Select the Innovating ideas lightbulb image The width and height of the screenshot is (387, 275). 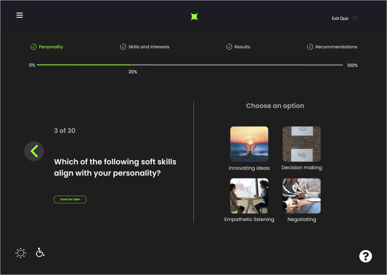[x=249, y=144]
